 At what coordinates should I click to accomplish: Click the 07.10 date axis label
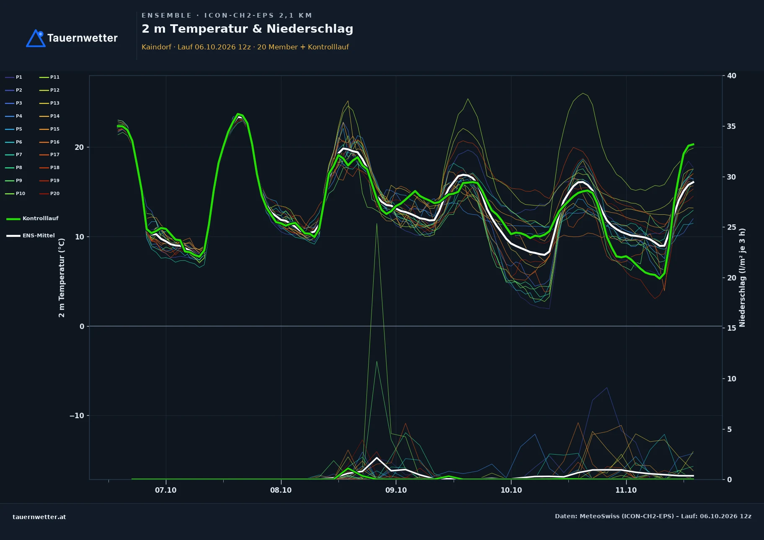[166, 490]
